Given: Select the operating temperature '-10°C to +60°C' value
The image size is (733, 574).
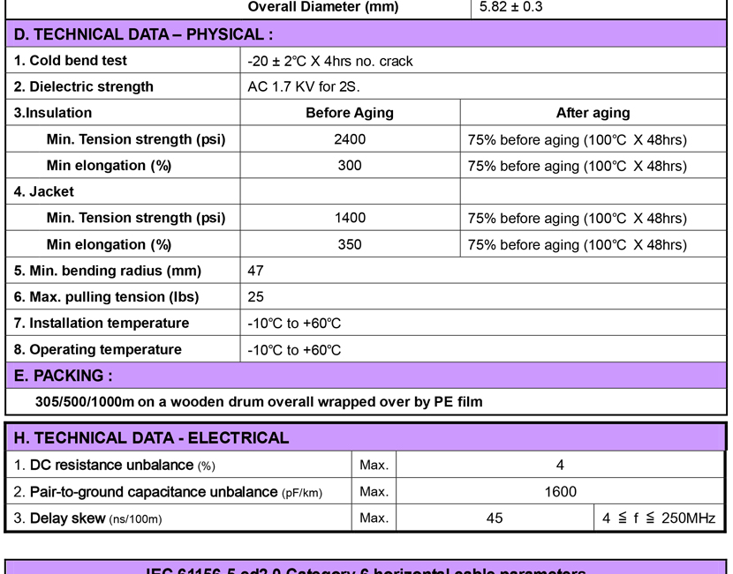Looking at the screenshot, I should pyautogui.click(x=294, y=350).
